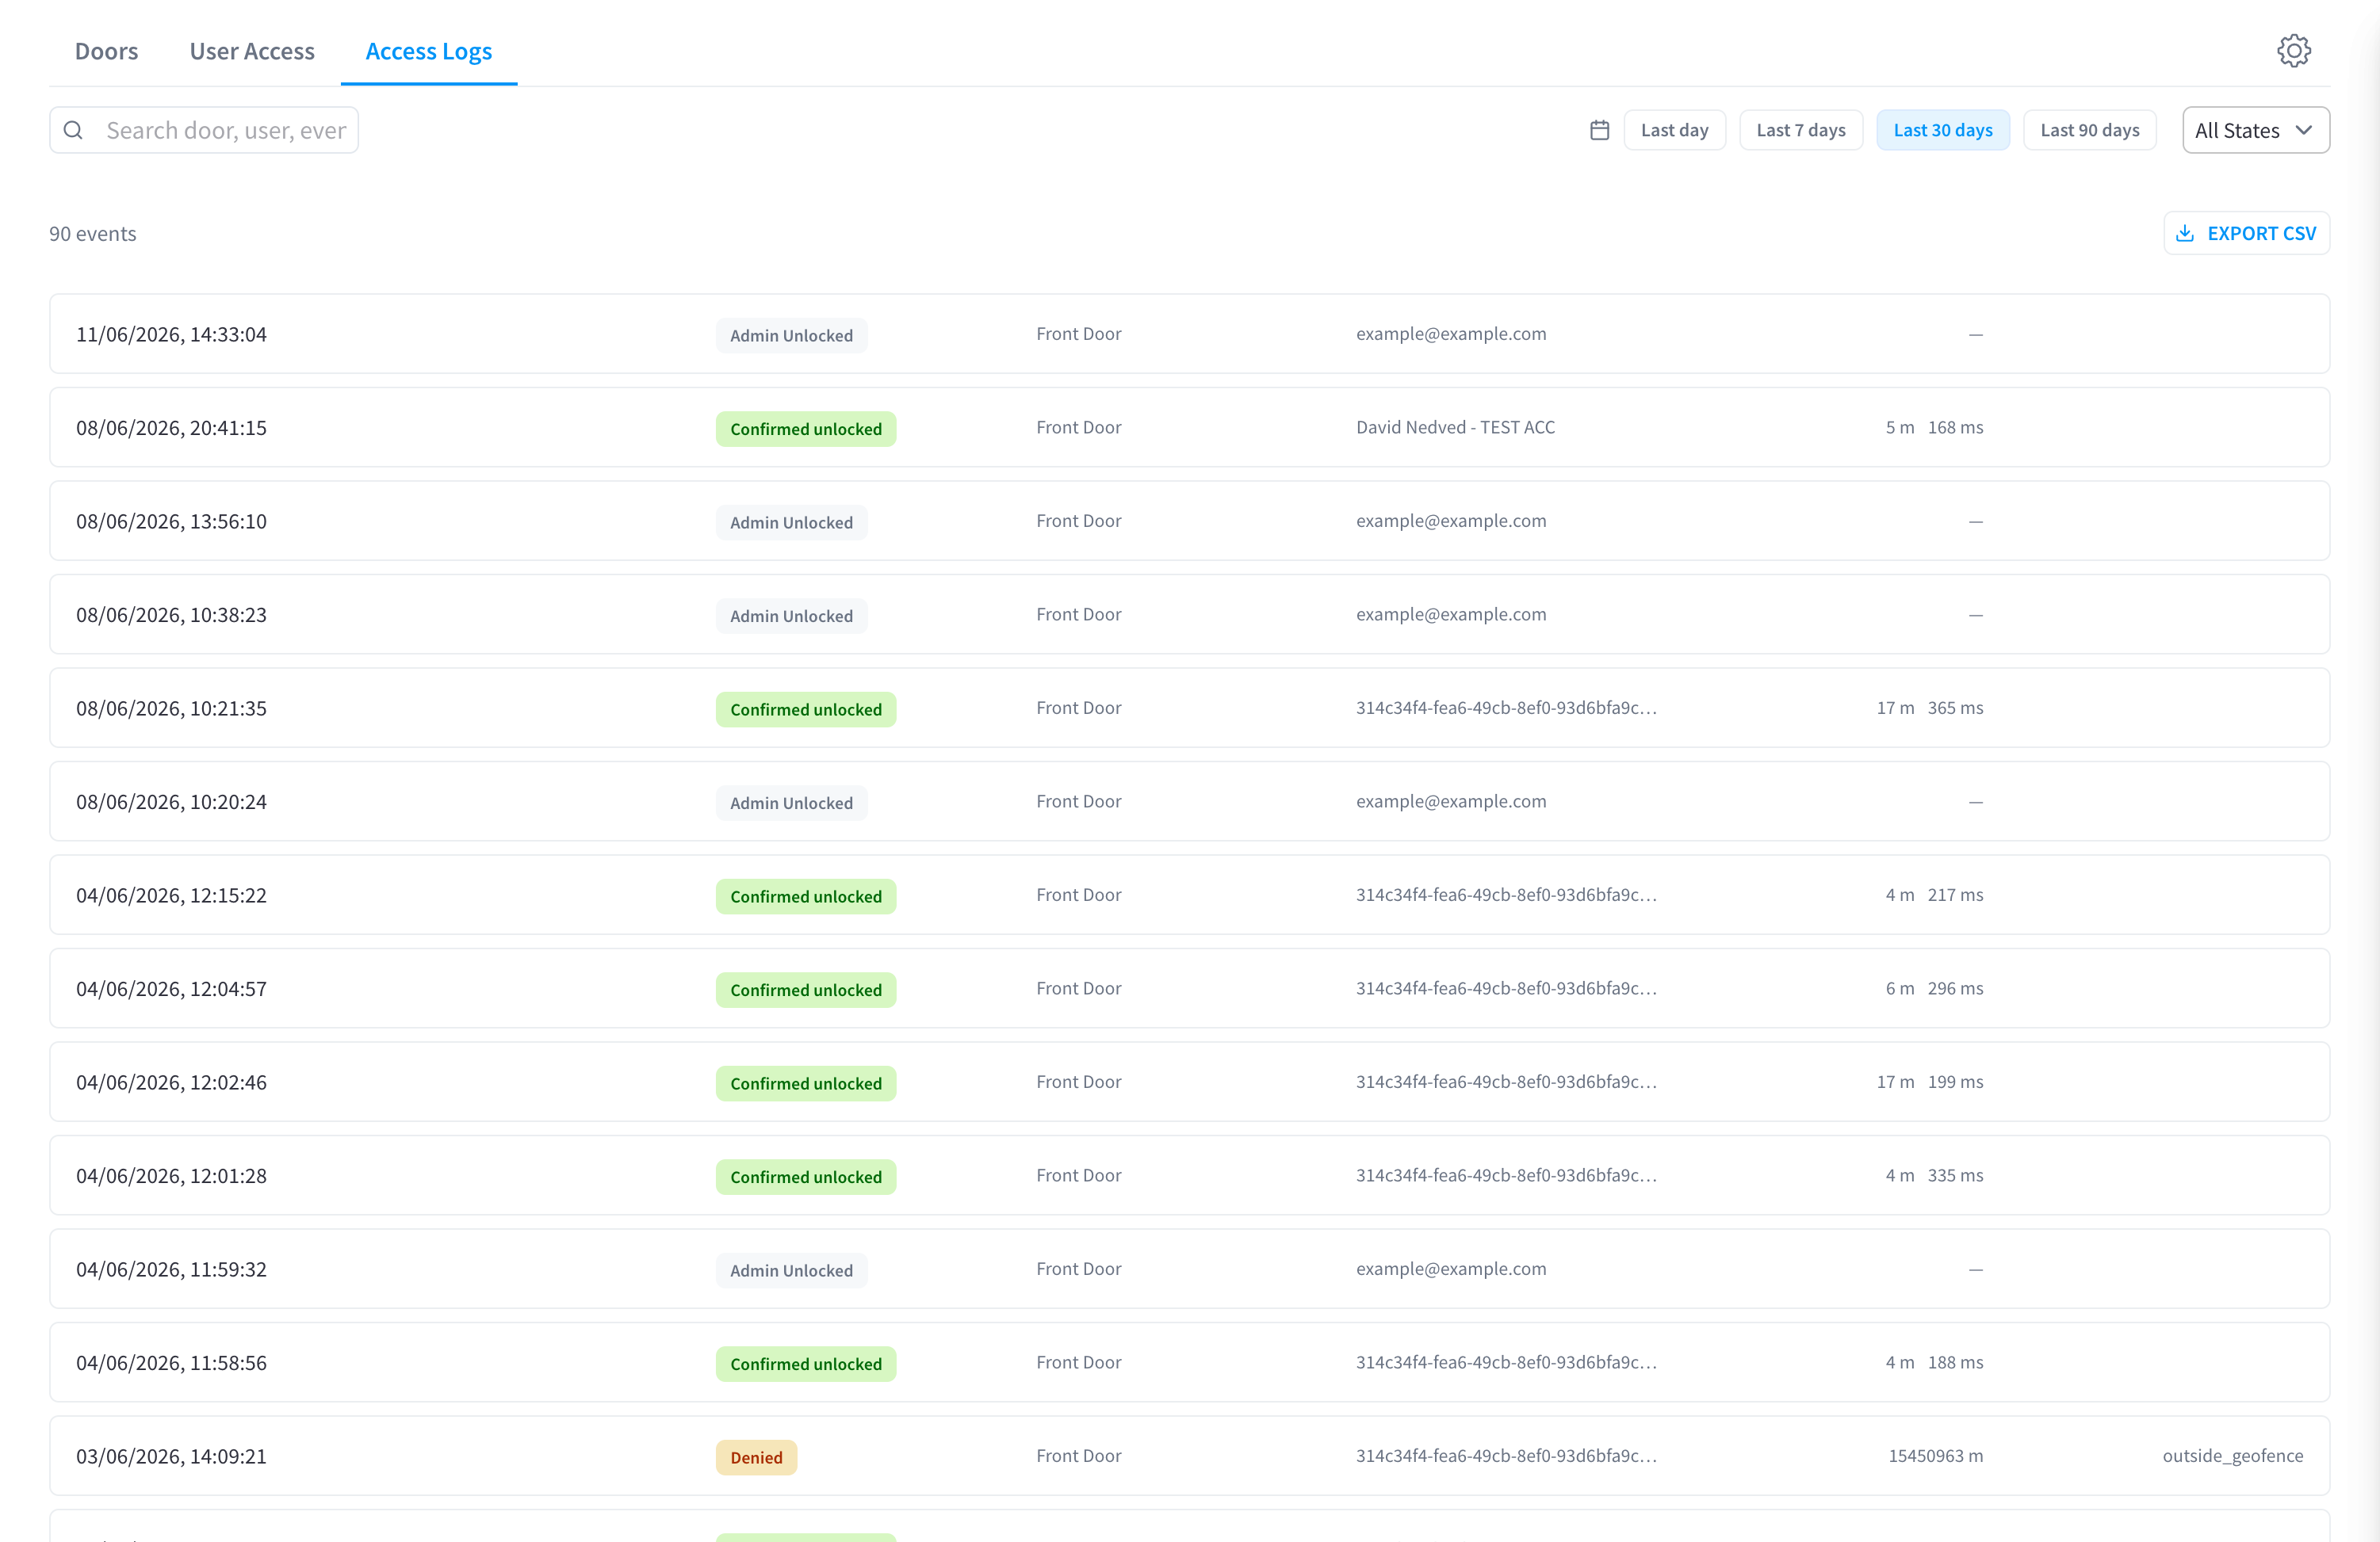Viewport: 2380px width, 1542px height.
Task: Open log entry 04/06/2026, 12:04:57
Action: 1190,988
